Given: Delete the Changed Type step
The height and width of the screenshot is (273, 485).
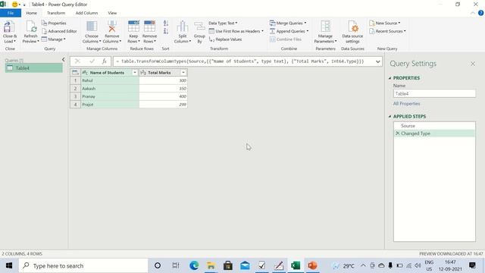Looking at the screenshot, I should (397, 133).
